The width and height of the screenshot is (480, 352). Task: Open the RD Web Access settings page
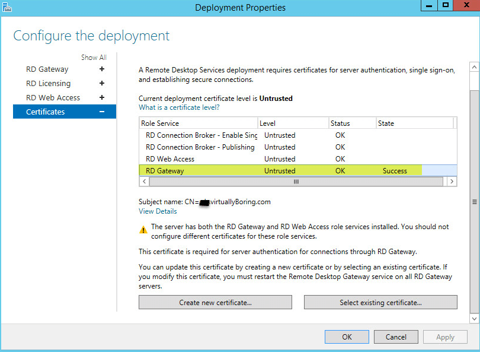pos(53,97)
